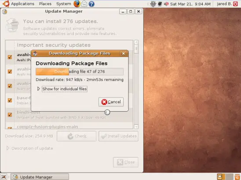Minimize the Update Manager window
This screenshot has height=180, width=241.
(123, 11)
